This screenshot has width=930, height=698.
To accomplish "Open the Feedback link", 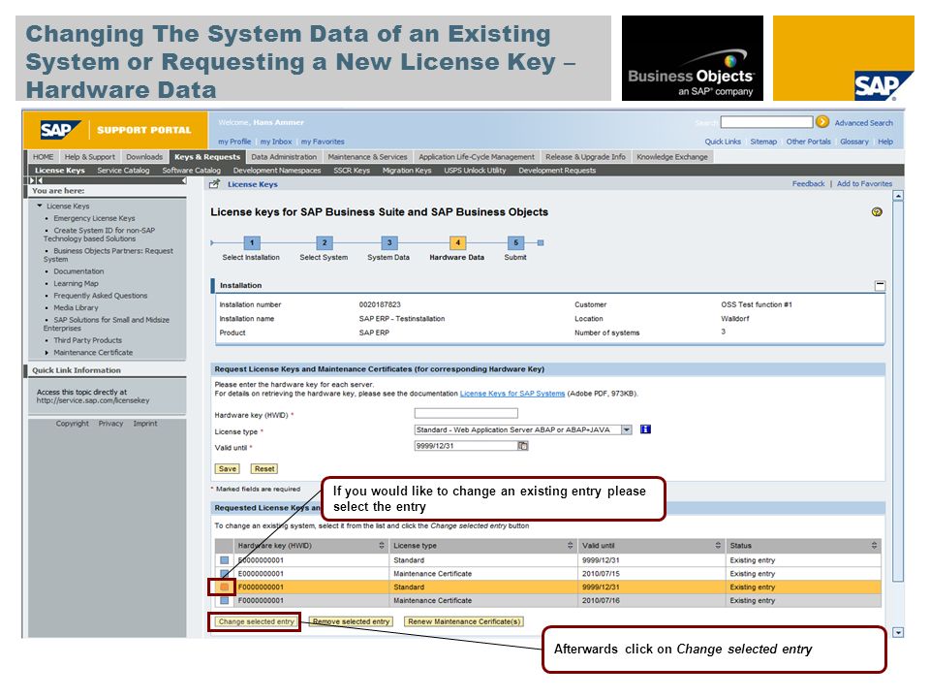I will [x=808, y=184].
